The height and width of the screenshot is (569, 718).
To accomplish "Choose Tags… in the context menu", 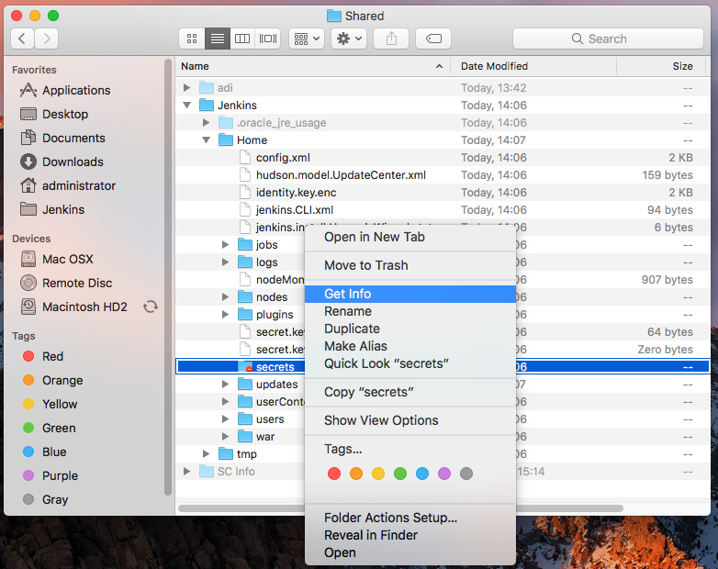I will [x=410, y=449].
